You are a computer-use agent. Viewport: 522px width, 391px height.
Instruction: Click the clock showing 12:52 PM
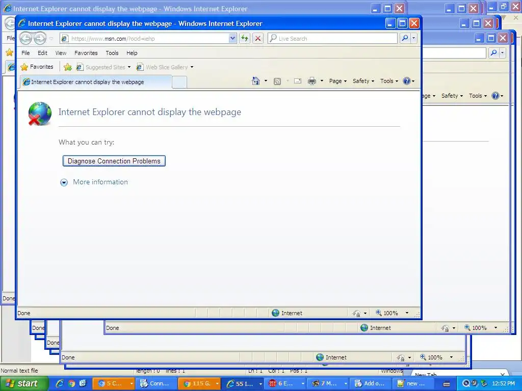pyautogui.click(x=503, y=383)
